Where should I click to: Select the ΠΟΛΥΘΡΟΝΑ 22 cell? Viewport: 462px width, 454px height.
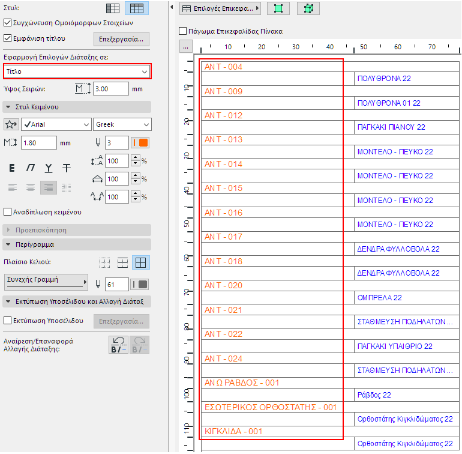coord(407,79)
